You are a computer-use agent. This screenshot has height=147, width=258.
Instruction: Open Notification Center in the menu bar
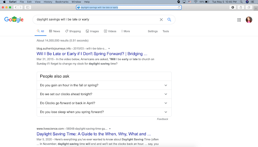(252, 2)
